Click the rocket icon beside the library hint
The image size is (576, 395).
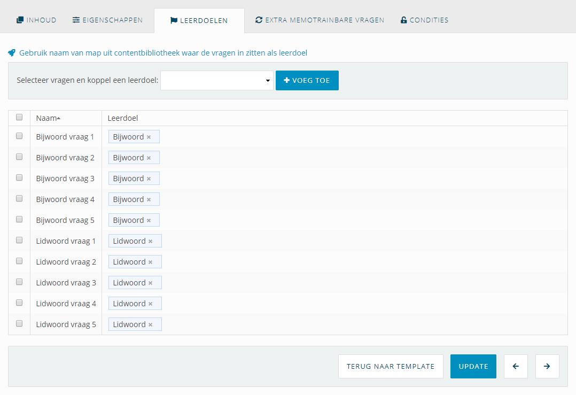coord(12,53)
